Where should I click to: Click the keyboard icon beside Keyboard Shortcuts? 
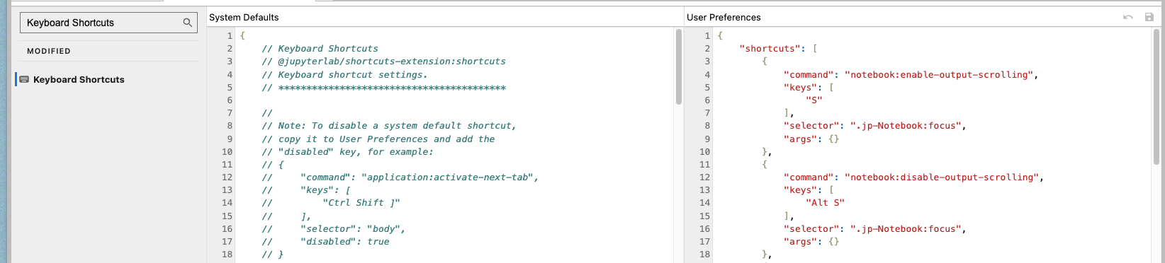24,79
